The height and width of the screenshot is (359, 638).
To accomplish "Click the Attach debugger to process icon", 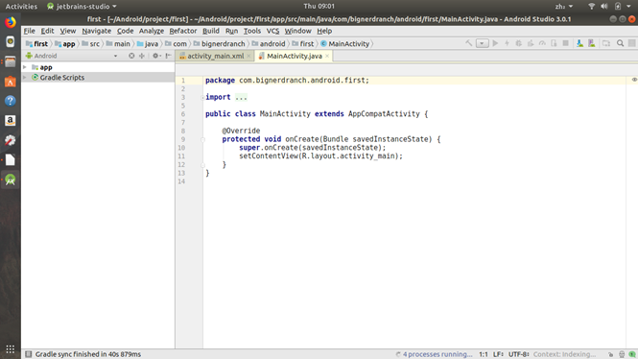I will tap(554, 43).
